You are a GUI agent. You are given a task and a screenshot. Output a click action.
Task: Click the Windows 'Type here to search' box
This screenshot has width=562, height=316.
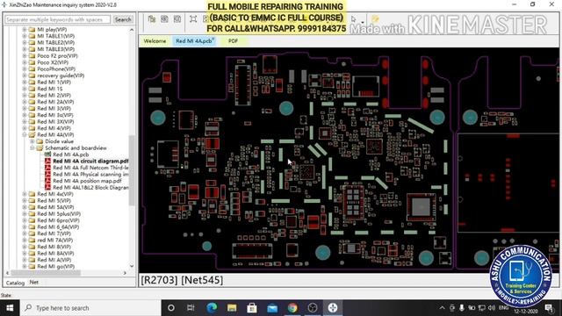pos(90,308)
